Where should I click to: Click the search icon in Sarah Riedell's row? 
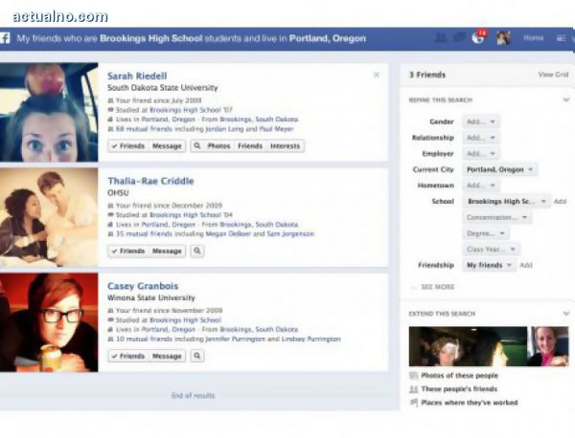197,146
